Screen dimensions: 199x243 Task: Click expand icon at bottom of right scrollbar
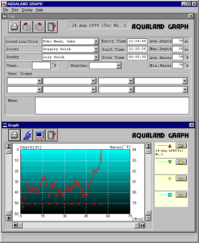click(148, 218)
